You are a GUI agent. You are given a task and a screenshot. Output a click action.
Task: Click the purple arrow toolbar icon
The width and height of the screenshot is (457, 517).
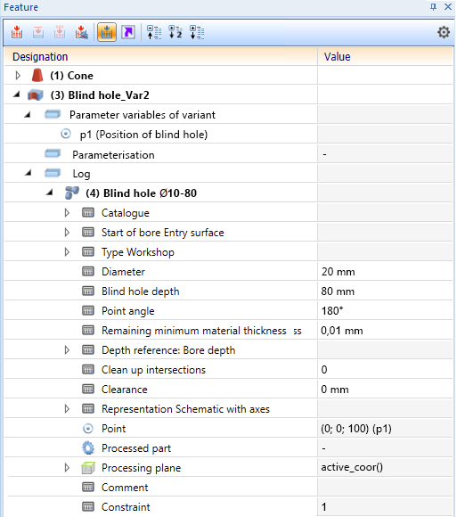[128, 32]
